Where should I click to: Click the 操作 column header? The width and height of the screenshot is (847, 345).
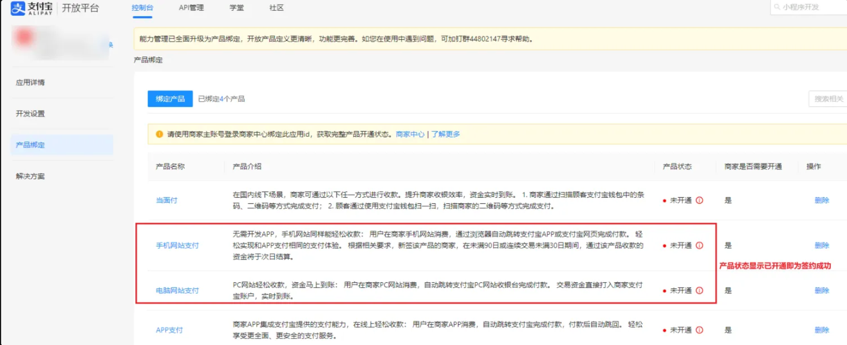click(x=813, y=166)
